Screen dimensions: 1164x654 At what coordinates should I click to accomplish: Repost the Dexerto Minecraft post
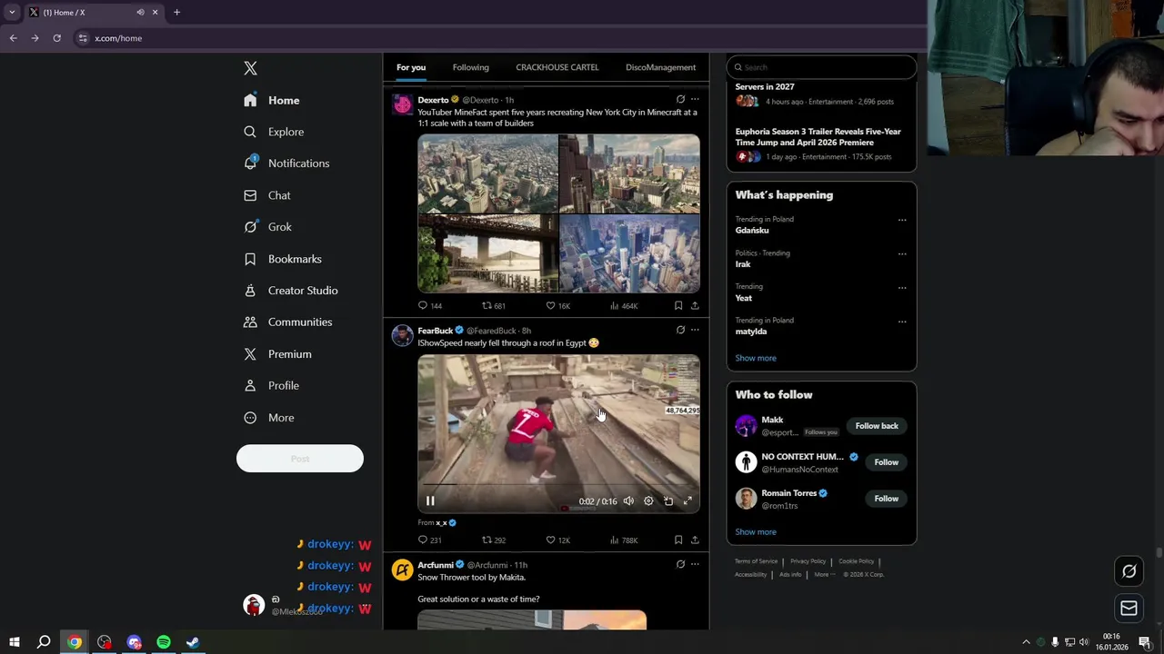click(493, 306)
